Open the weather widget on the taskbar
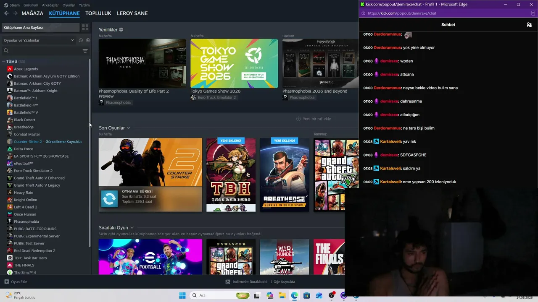This screenshot has height=302, width=538. pos(20,295)
